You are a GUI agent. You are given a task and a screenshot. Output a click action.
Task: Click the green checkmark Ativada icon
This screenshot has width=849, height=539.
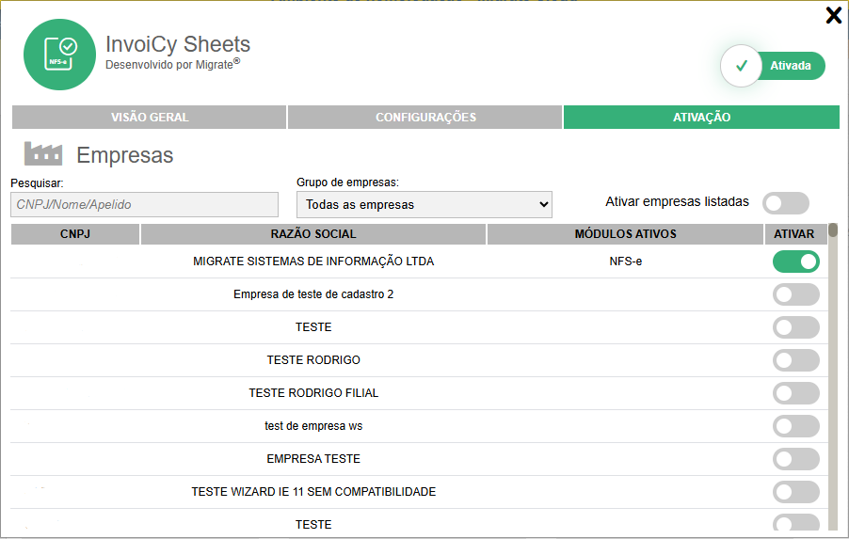pyautogui.click(x=741, y=66)
